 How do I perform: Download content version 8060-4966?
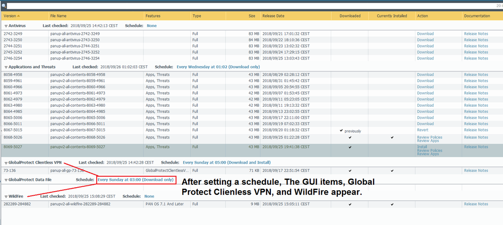click(x=425, y=87)
